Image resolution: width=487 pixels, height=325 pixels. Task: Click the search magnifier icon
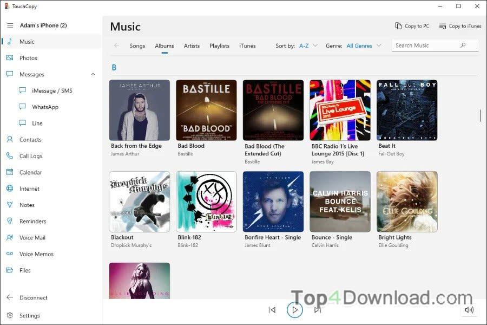click(463, 45)
